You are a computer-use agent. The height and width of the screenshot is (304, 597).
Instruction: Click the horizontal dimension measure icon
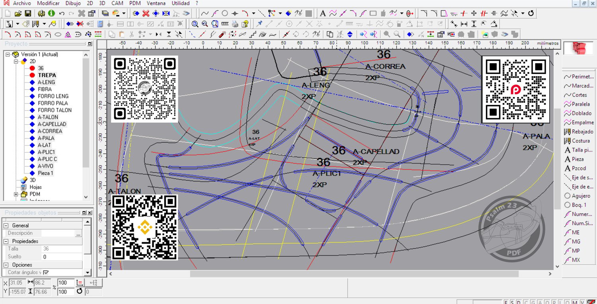tap(464, 23)
